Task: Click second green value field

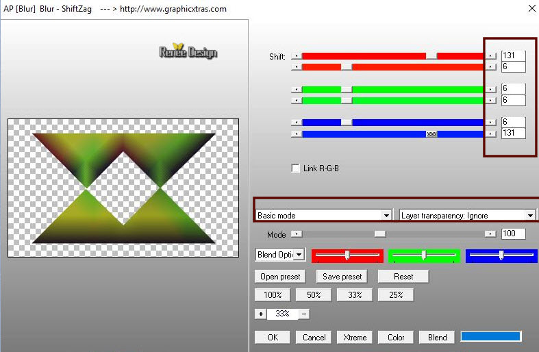Action: click(513, 100)
